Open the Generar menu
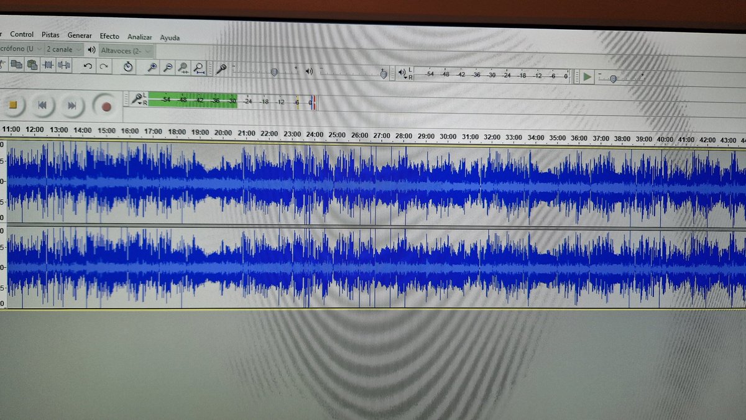This screenshot has width=746, height=420. pos(80,35)
